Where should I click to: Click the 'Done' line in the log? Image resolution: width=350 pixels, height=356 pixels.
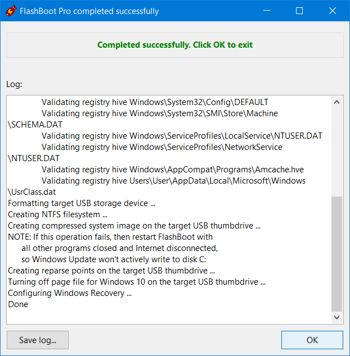[x=18, y=304]
